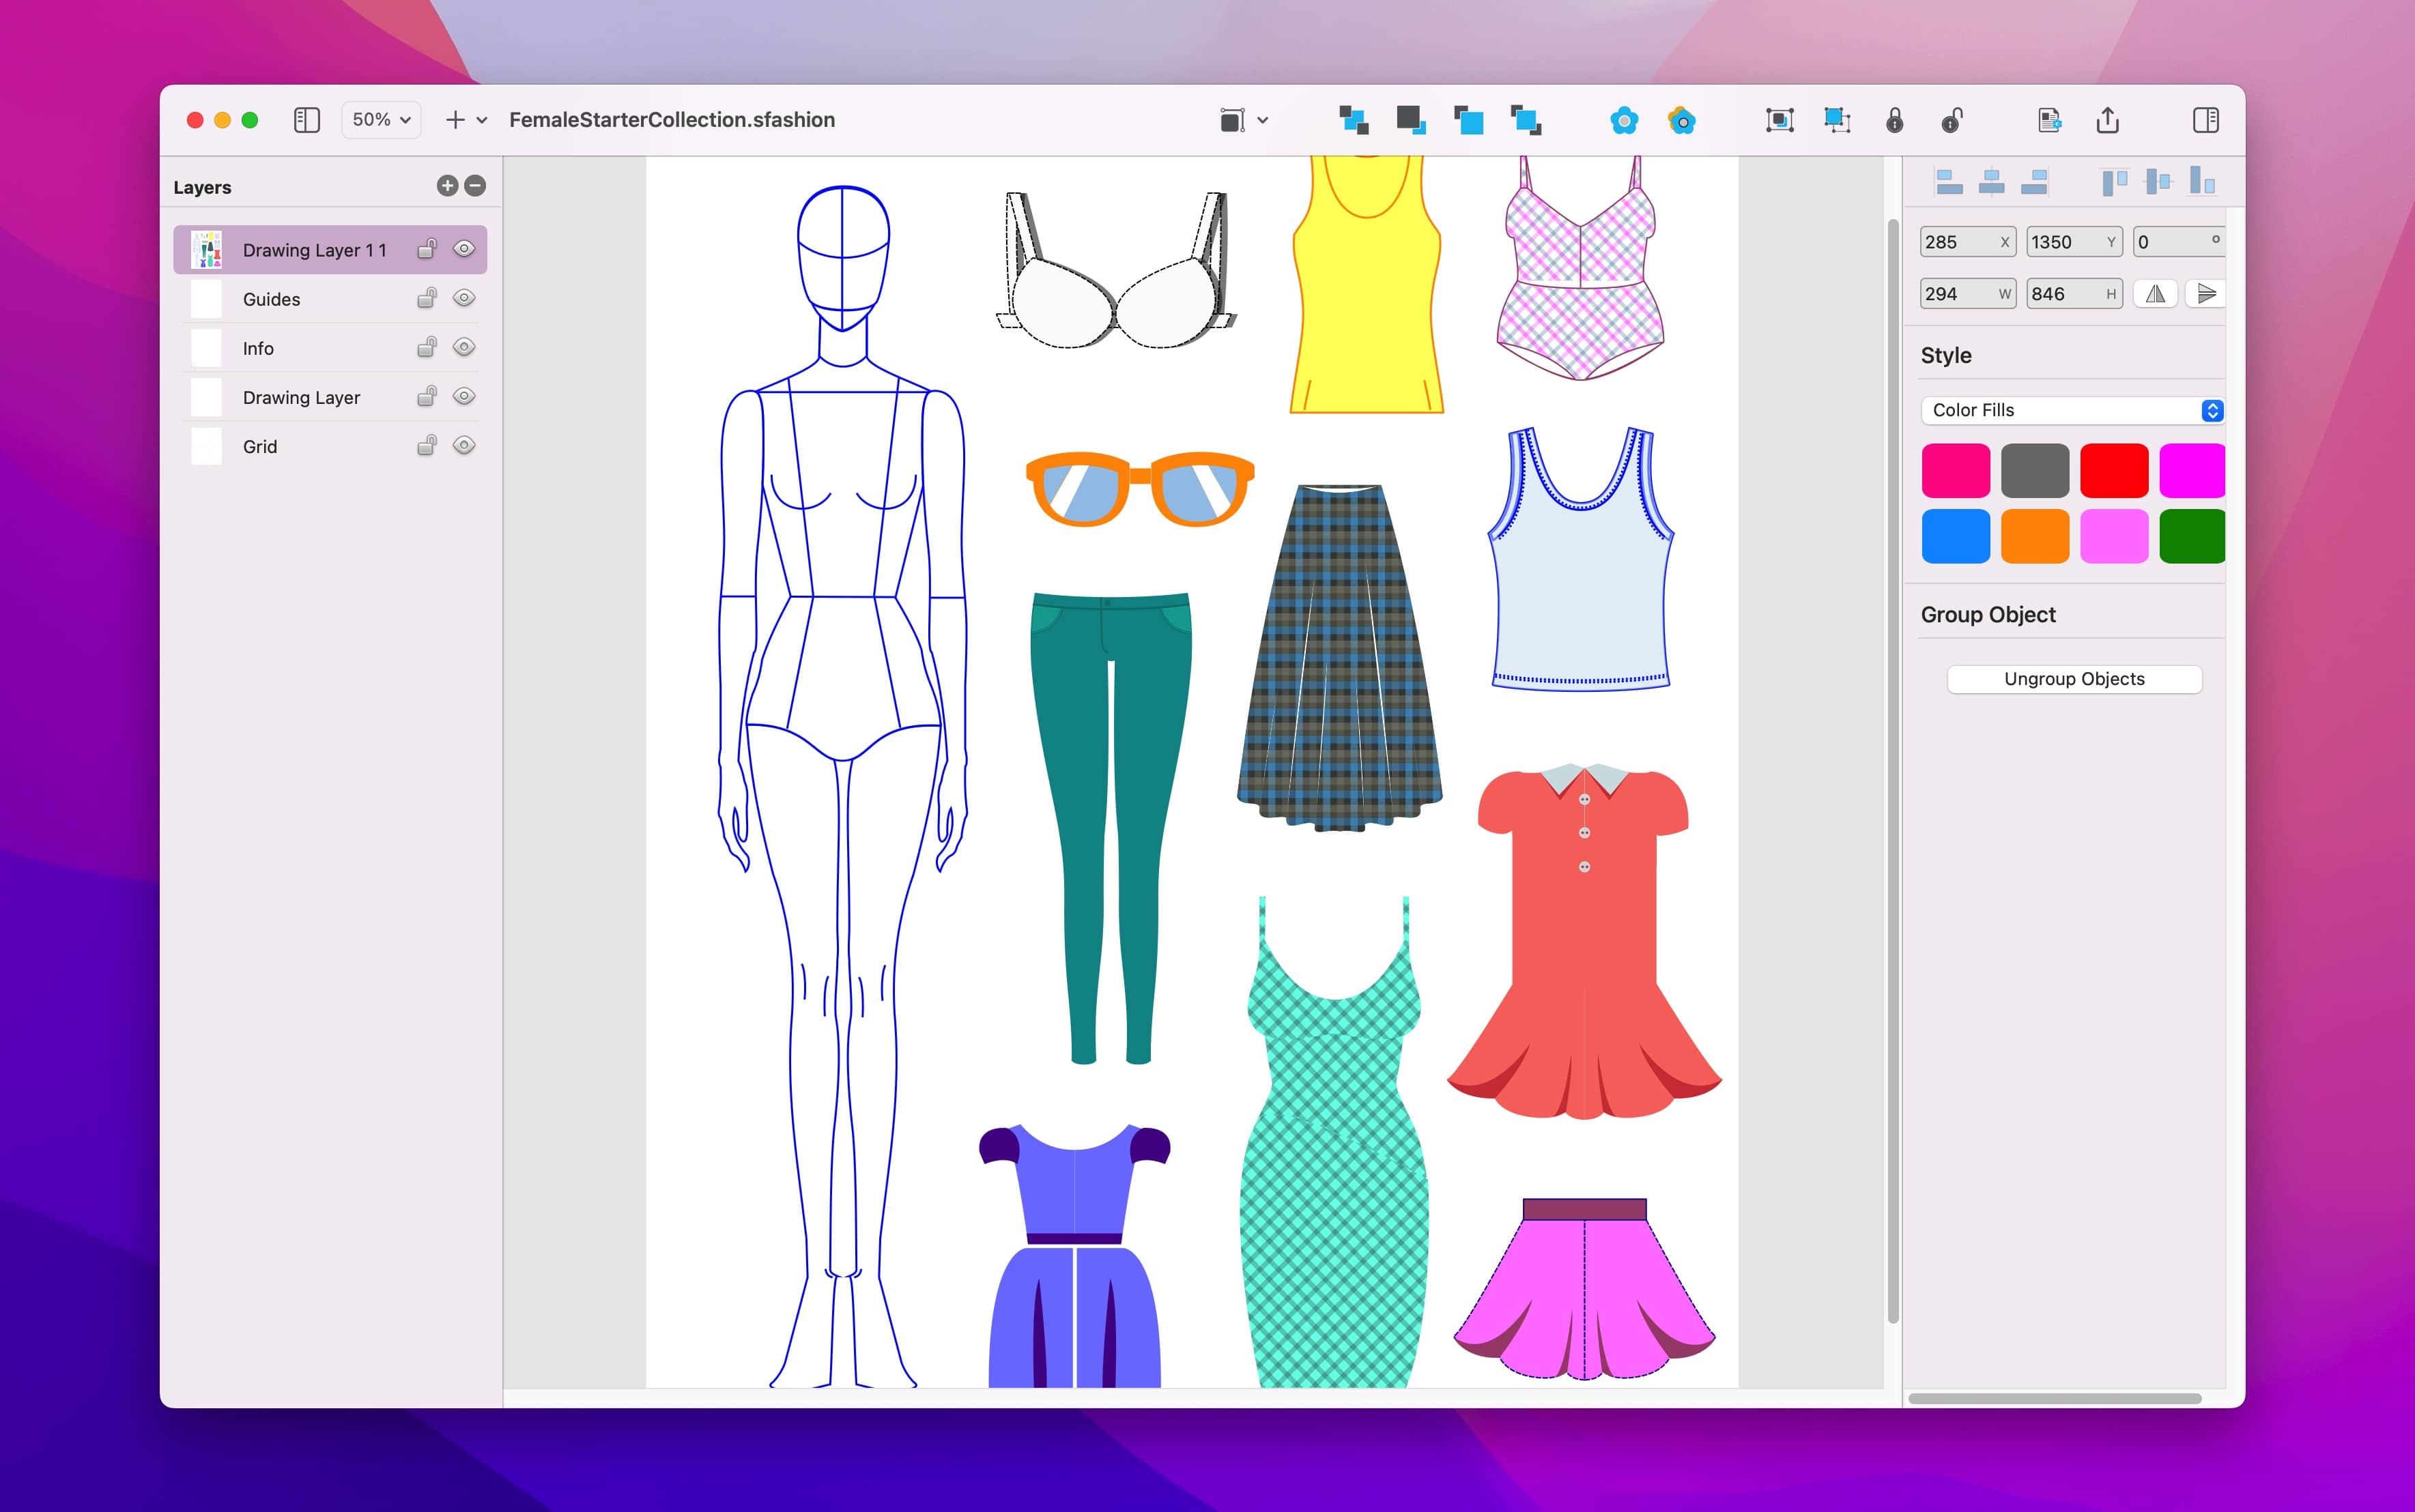Toggle lock on Info layer
The image size is (2415, 1512).
[x=427, y=347]
